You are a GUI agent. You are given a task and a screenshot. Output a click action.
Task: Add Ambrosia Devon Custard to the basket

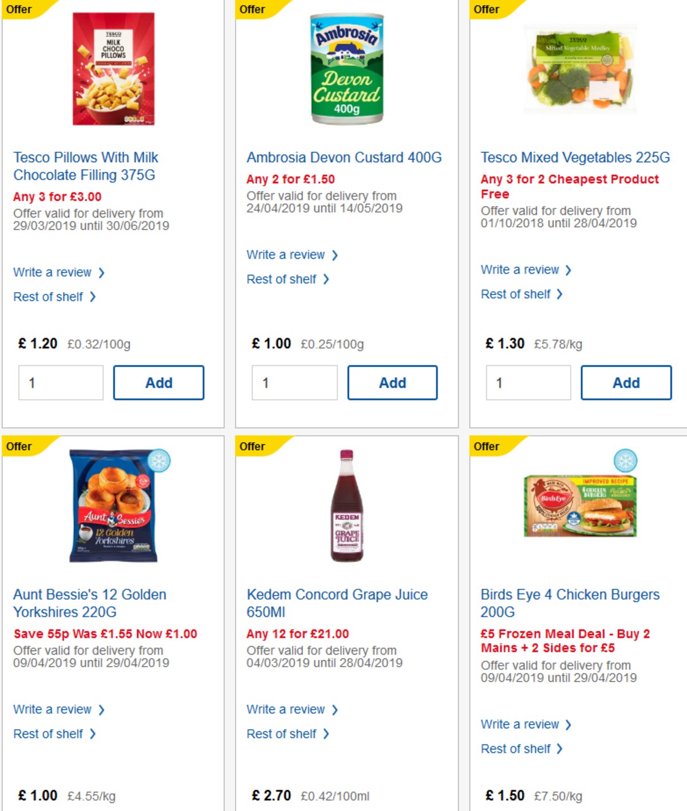click(x=393, y=383)
